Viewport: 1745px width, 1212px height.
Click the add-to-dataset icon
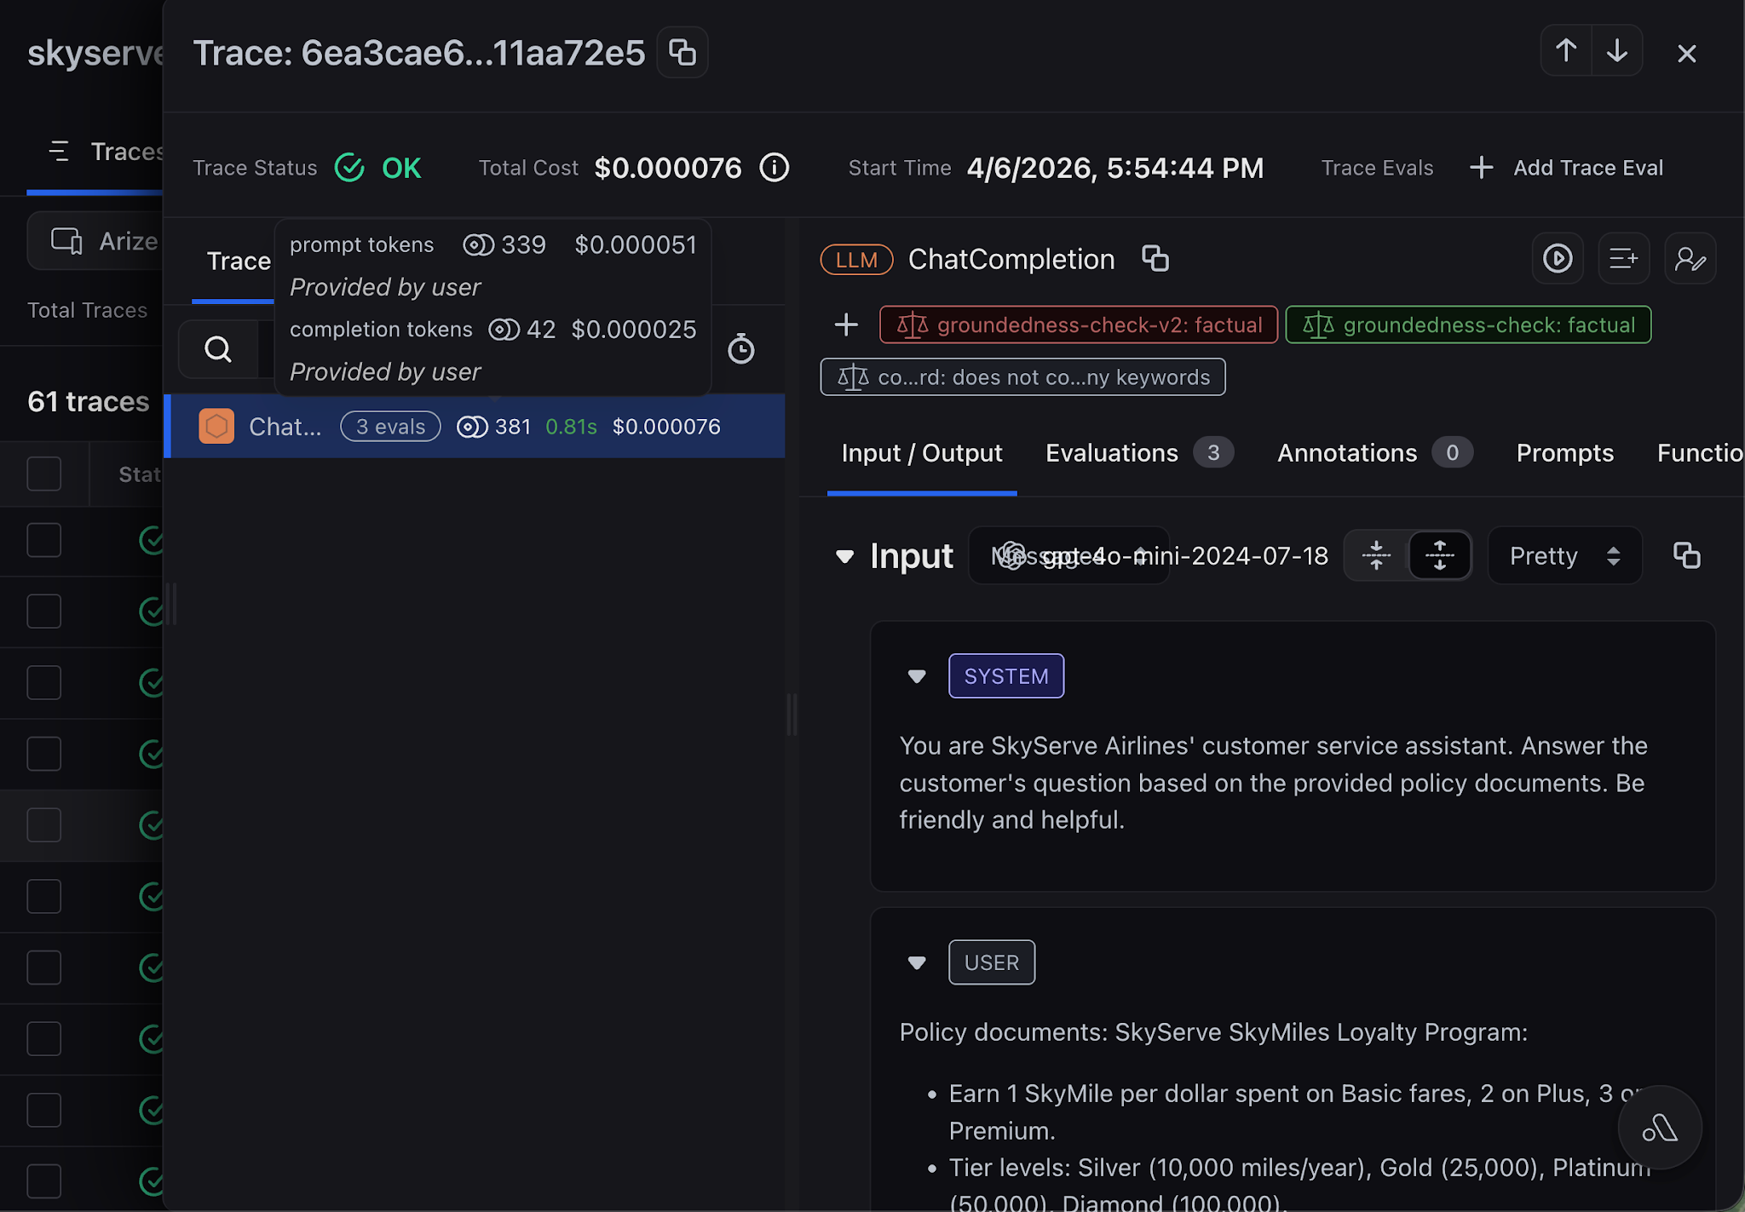point(1624,258)
